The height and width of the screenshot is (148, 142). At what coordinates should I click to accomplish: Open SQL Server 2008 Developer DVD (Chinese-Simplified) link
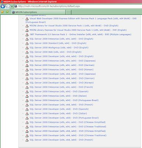pyautogui.click(x=68, y=131)
